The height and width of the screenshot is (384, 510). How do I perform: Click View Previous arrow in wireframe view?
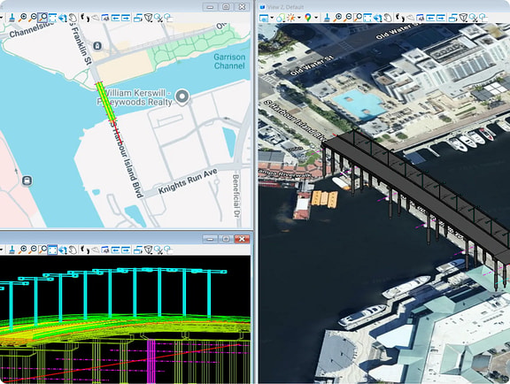pyautogui.click(x=115, y=250)
